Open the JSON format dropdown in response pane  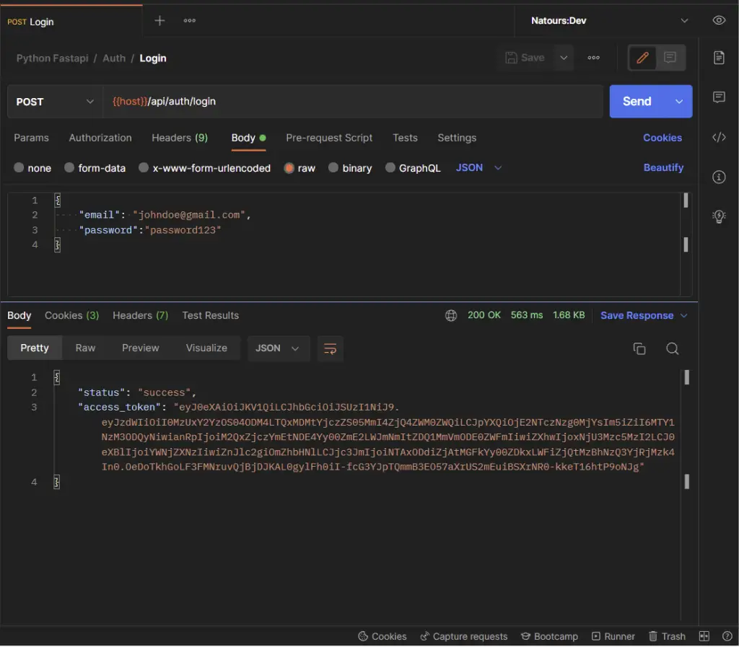coord(279,348)
